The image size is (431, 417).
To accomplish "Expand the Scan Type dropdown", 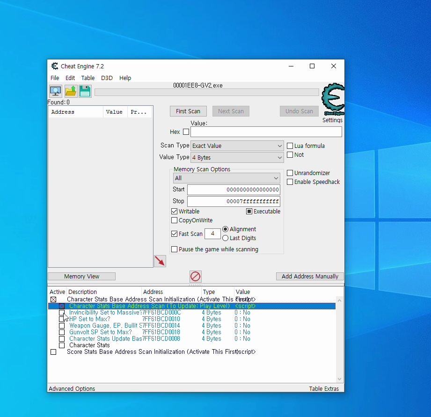I will point(237,146).
